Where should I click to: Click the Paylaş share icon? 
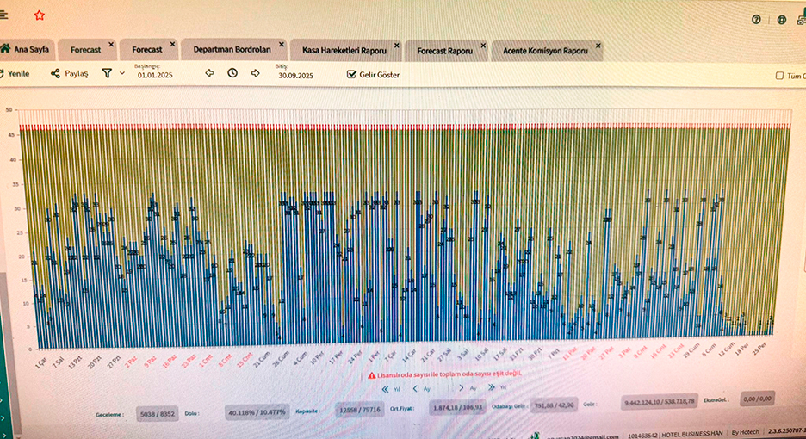(x=56, y=74)
